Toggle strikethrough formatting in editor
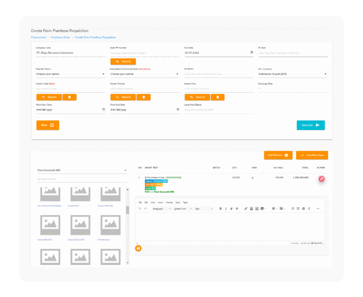The height and width of the screenshot is (297, 363). tap(237, 209)
